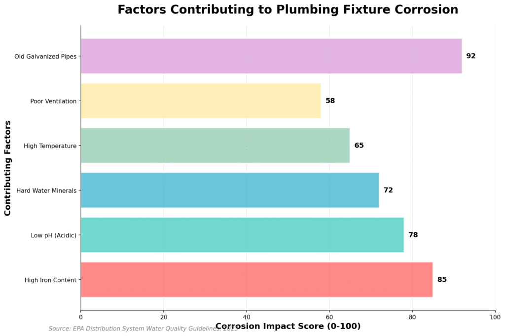Click the x-axis tick label 40

247,317
